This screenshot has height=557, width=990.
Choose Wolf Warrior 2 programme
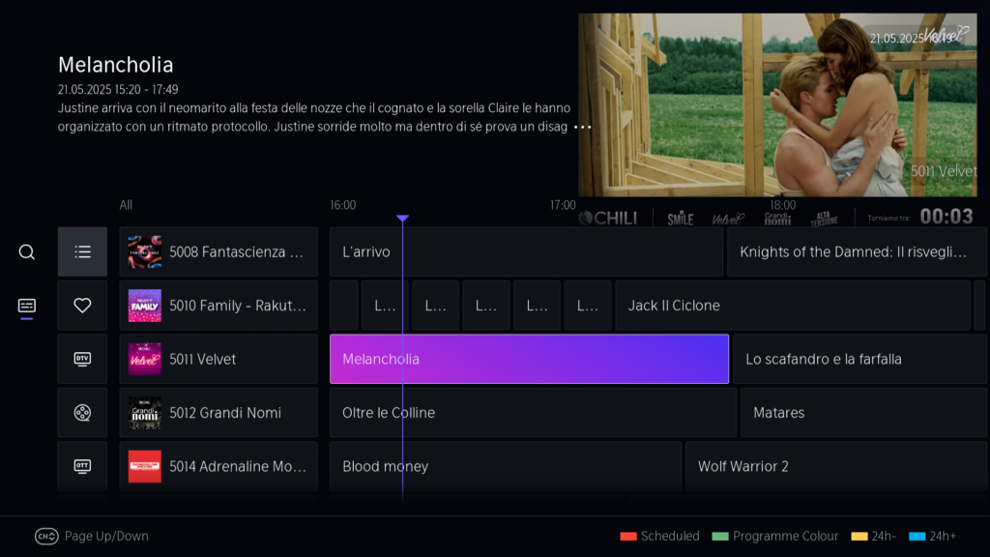[835, 466]
